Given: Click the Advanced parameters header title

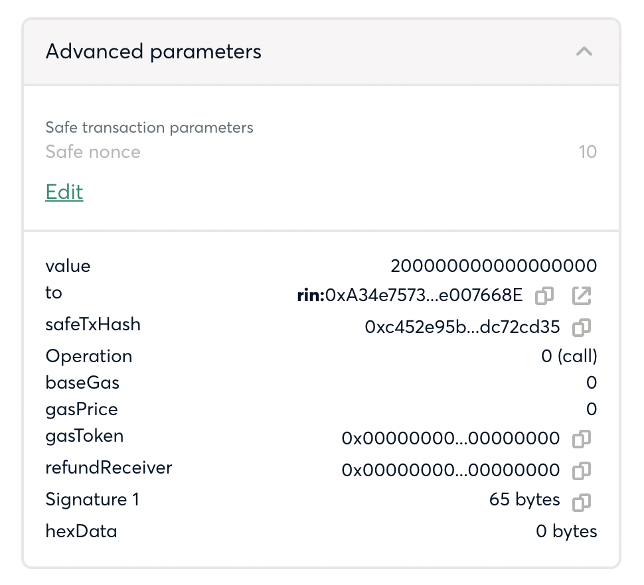Looking at the screenshot, I should point(153,52).
